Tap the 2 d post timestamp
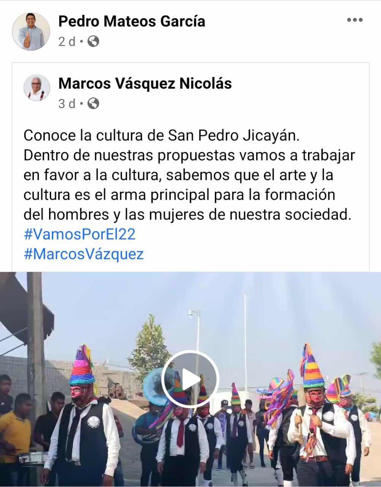 [x=67, y=41]
